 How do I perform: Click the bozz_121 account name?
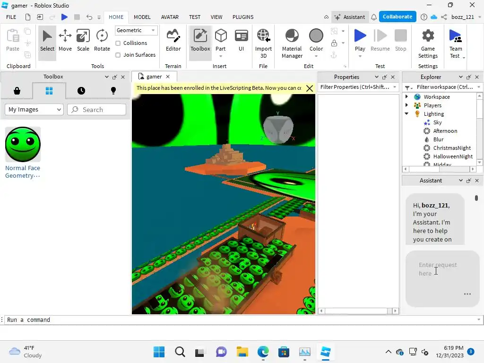click(462, 17)
